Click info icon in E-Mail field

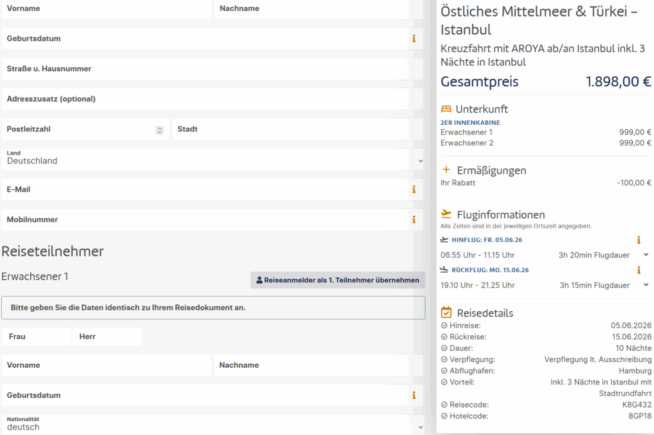click(x=414, y=190)
